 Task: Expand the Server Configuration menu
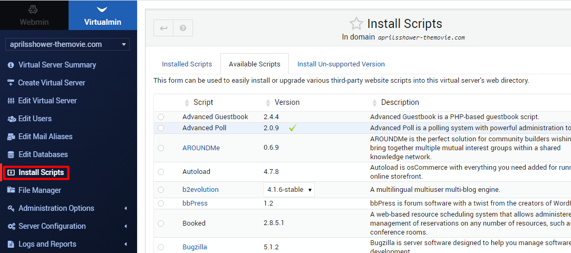(x=125, y=226)
